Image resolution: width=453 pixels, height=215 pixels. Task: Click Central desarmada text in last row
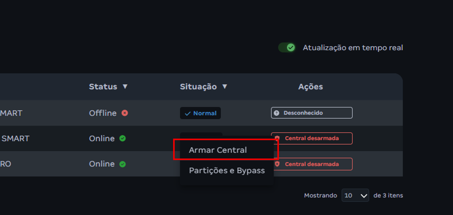click(312, 164)
